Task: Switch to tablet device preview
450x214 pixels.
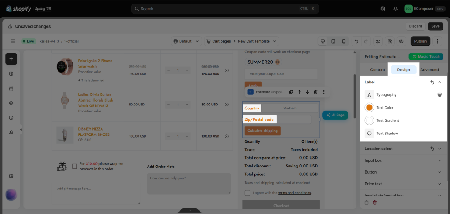Action: [333, 41]
